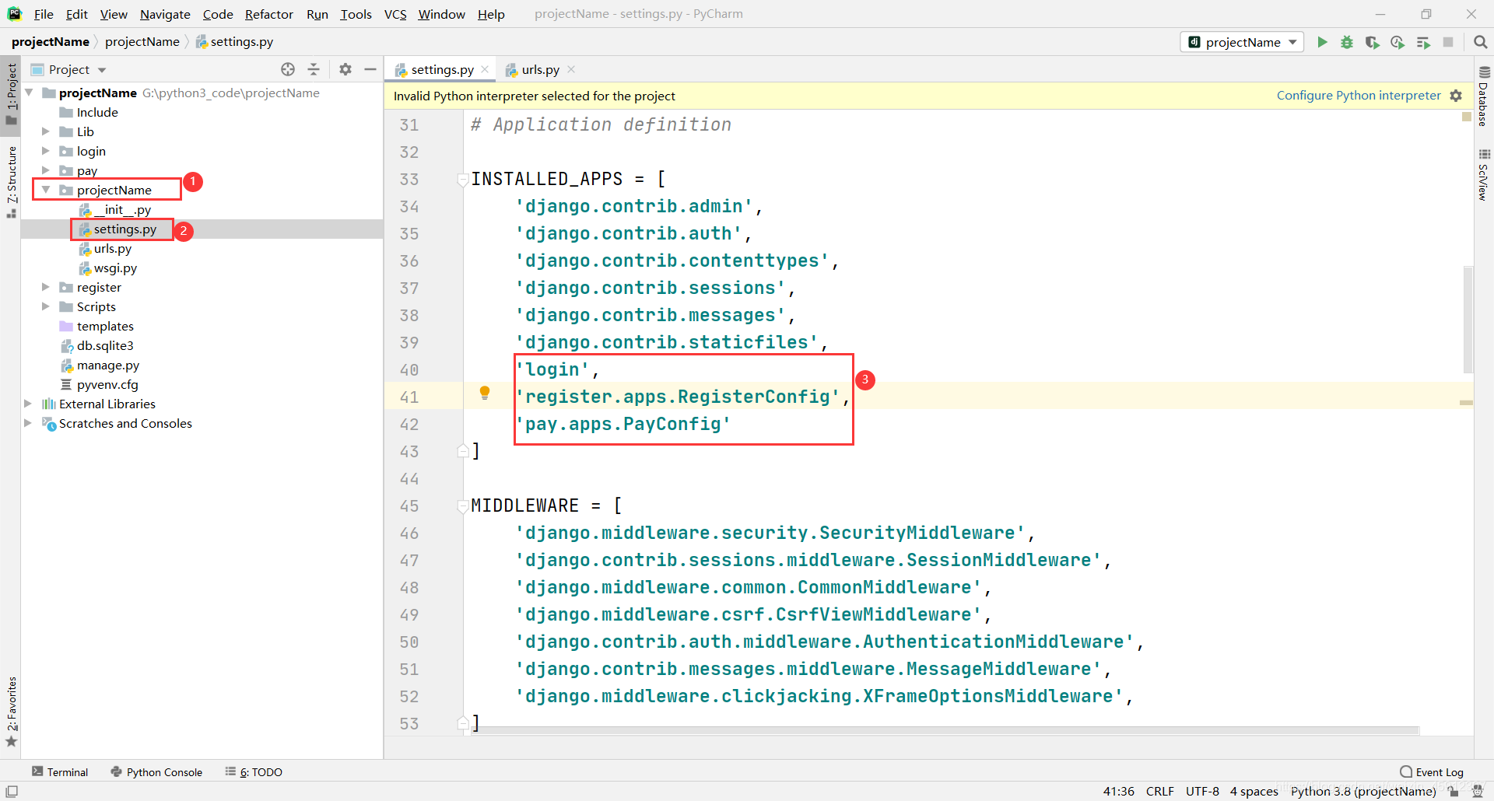This screenshot has width=1494, height=801.
Task: Open the File menu
Action: [x=44, y=14]
